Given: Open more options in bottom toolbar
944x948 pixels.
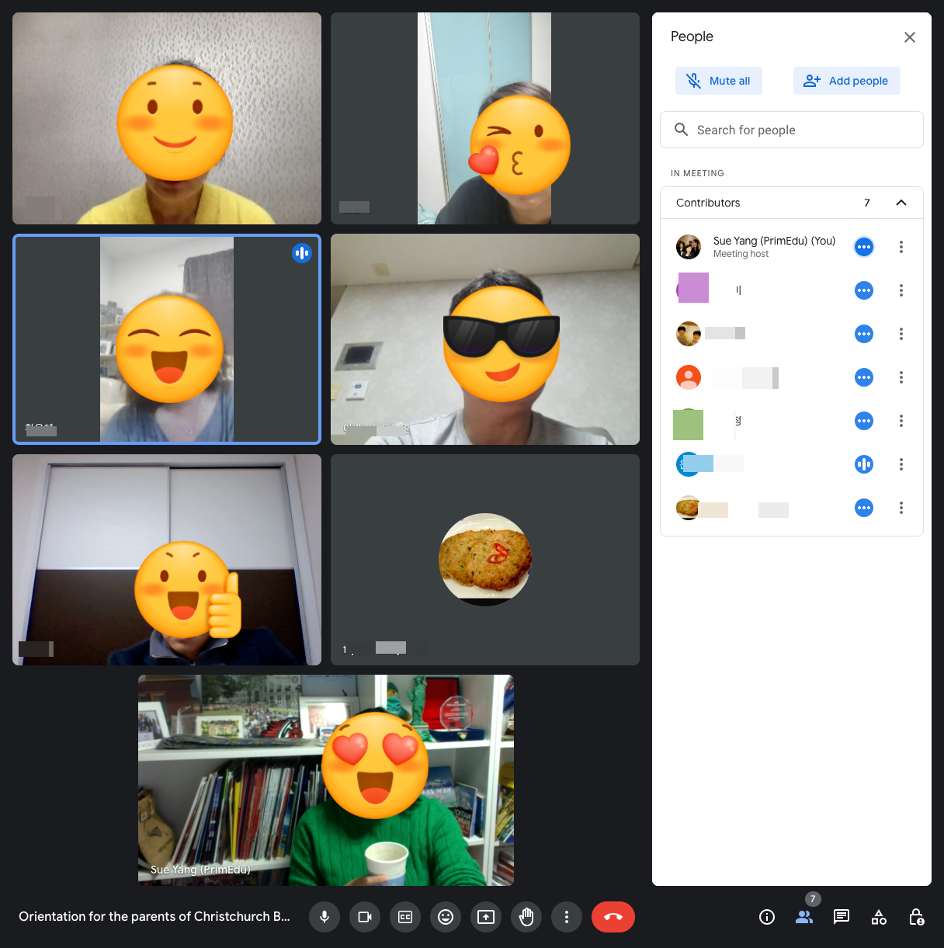Looking at the screenshot, I should 567,917.
